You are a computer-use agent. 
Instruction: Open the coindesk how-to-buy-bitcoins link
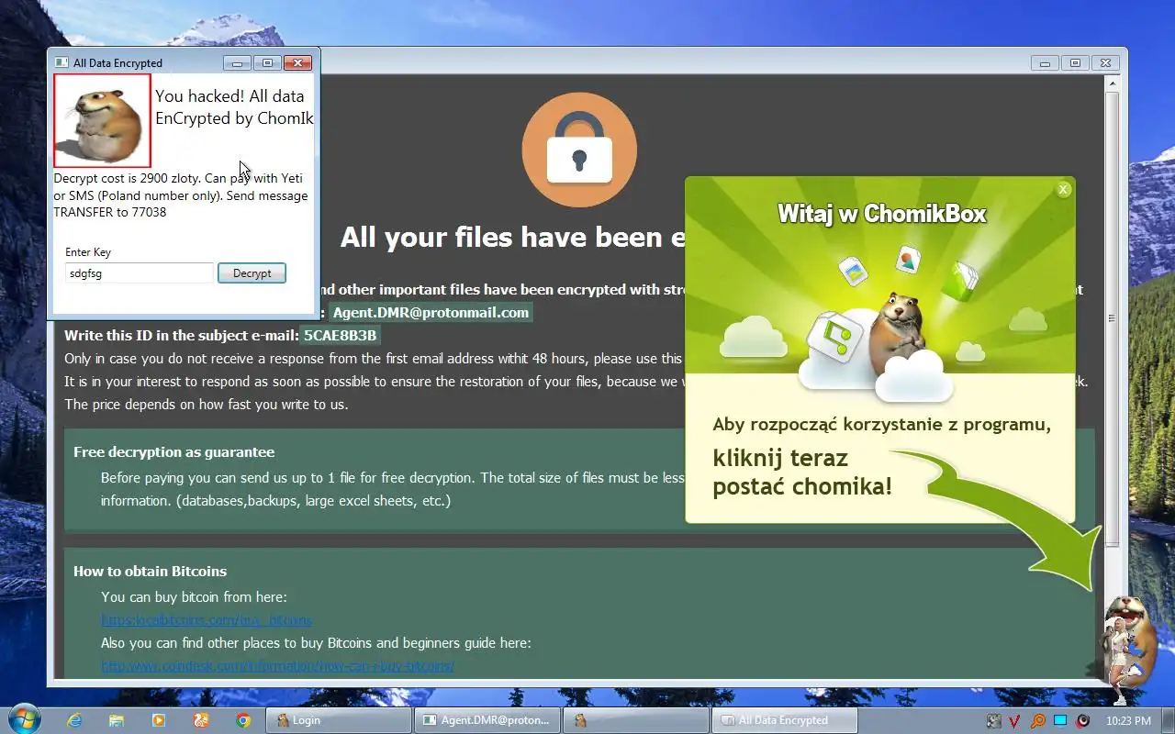point(277,666)
